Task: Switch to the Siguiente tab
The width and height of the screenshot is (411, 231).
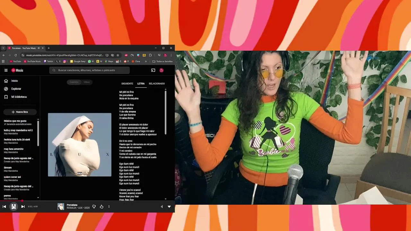Action: point(127,84)
